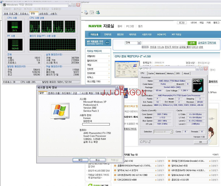The width and height of the screenshot is (221, 186).
Task: Click the icon before 알씨(ALSee) v5.52
Action: pyautogui.click(x=169, y=166)
